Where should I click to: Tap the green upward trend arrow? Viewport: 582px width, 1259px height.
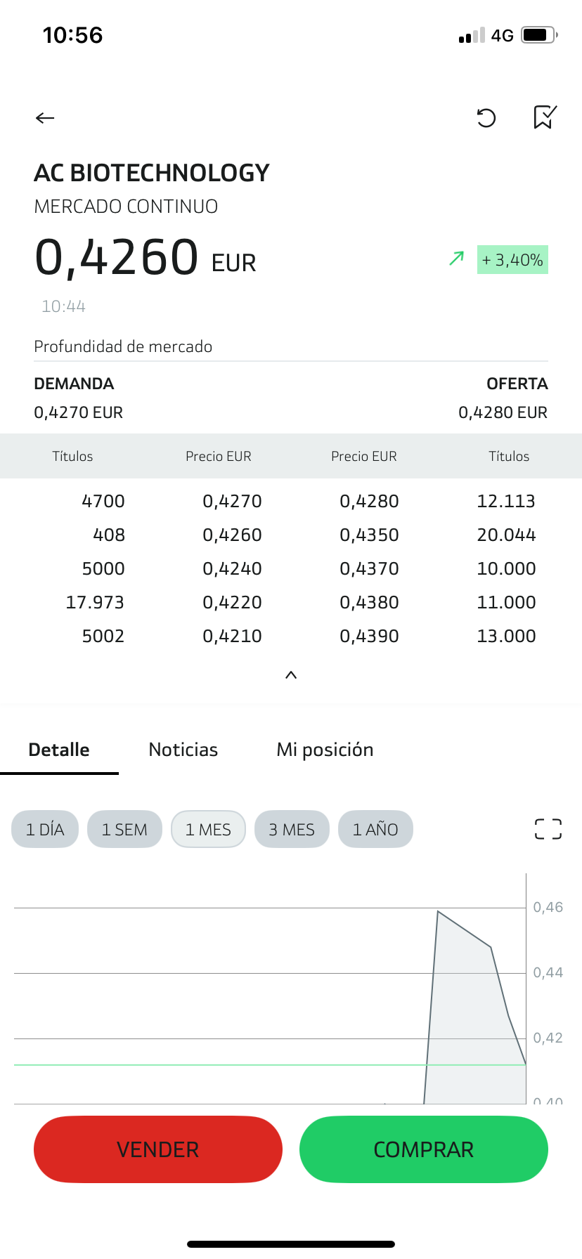click(457, 259)
